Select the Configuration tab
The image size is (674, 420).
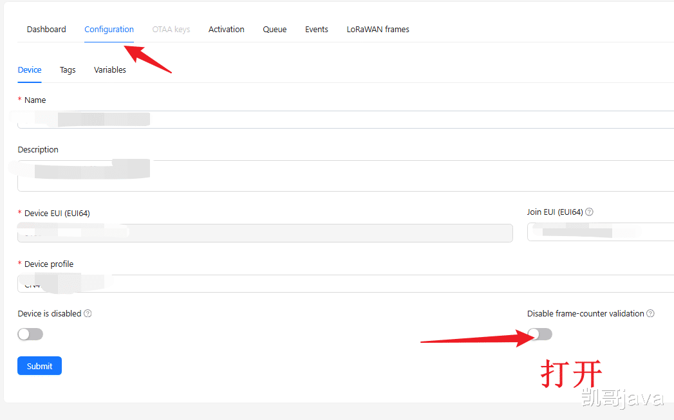[x=109, y=29]
